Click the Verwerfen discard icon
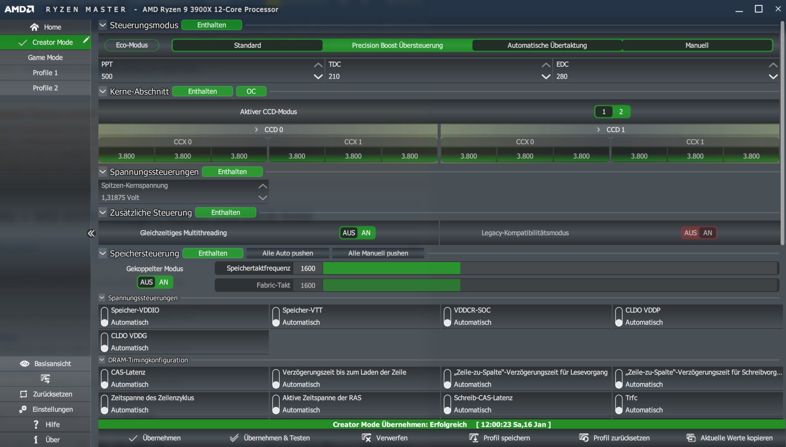 [366, 438]
